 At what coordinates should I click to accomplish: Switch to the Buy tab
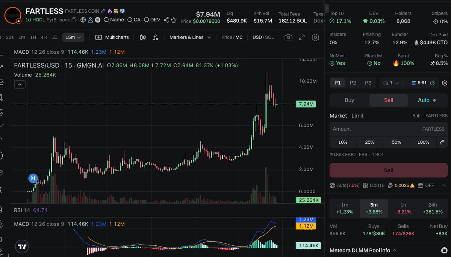pyautogui.click(x=350, y=100)
